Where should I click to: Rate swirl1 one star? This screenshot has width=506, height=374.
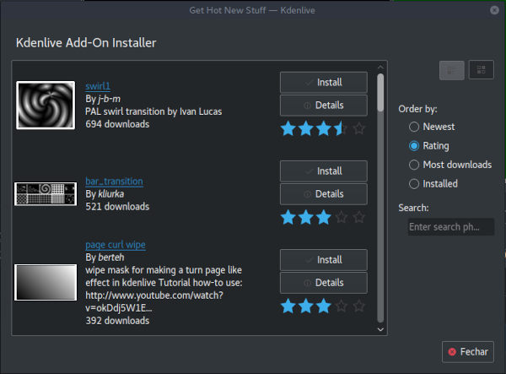point(288,129)
